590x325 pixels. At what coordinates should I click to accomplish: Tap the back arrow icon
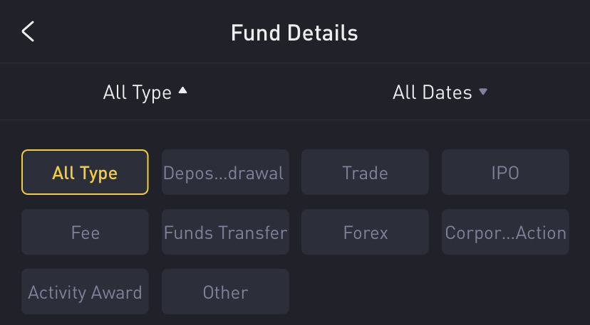click(x=28, y=32)
